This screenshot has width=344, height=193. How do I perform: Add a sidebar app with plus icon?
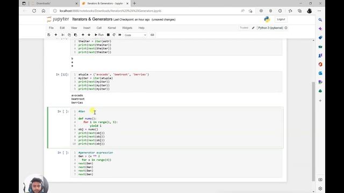[x=320, y=101]
